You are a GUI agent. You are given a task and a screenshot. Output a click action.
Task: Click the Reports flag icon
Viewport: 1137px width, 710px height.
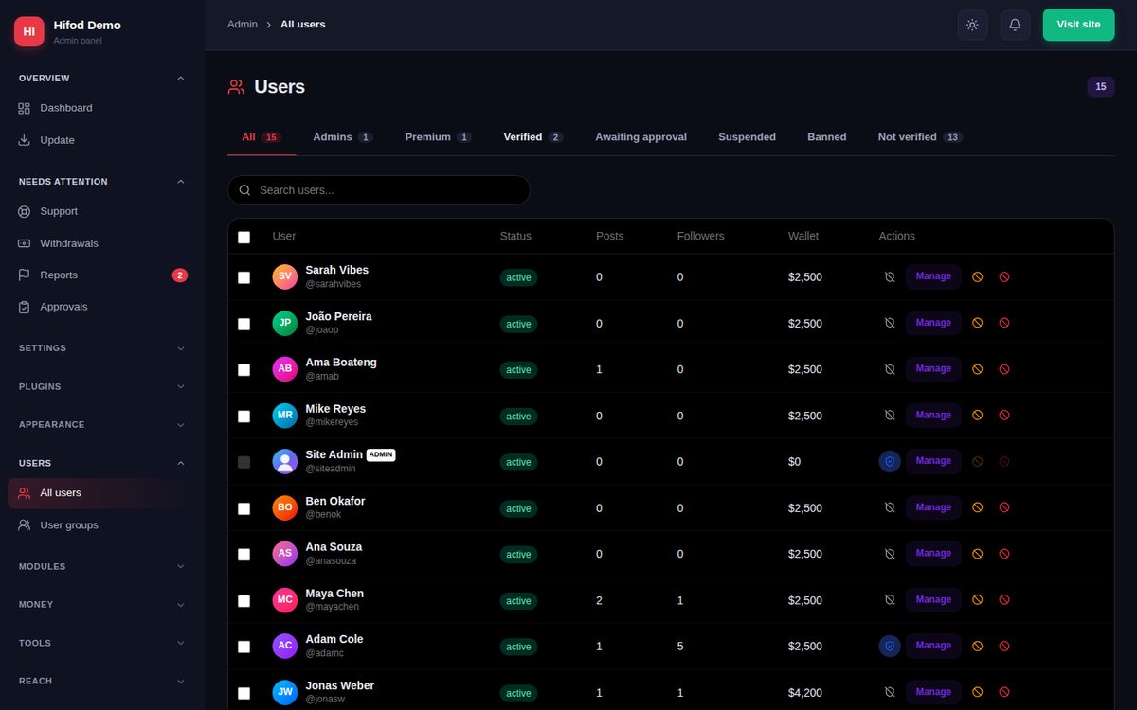tap(25, 275)
